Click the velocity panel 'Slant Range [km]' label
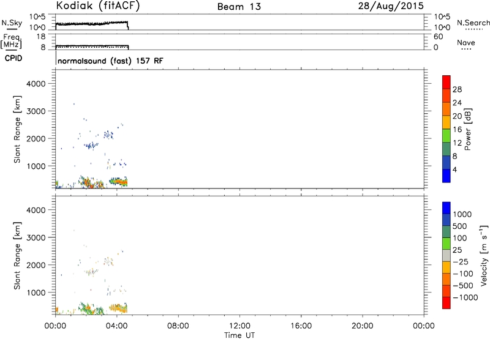 tap(17, 256)
